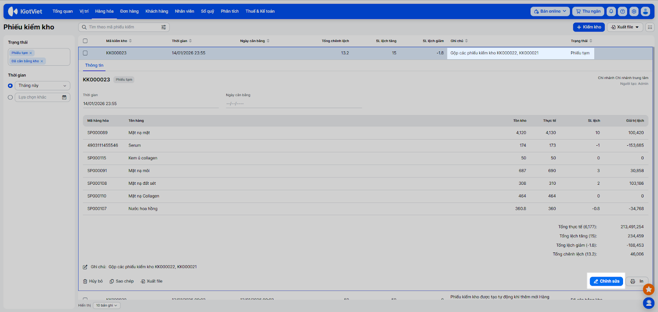The height and width of the screenshot is (312, 658).
Task: Open the 'Trạng thái' status filter box
Action: point(39,57)
